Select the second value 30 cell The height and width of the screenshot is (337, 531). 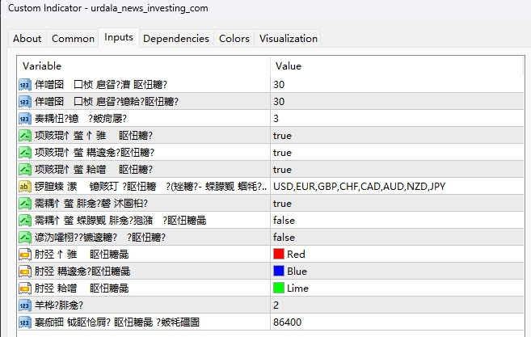pyautogui.click(x=397, y=102)
